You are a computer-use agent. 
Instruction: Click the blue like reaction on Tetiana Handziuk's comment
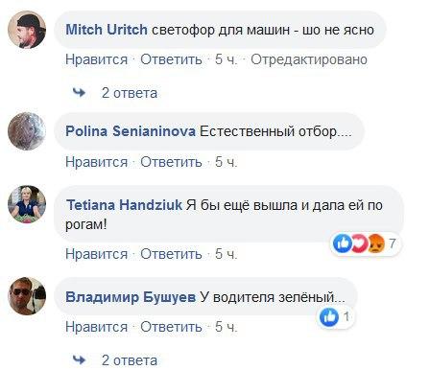tap(342, 243)
